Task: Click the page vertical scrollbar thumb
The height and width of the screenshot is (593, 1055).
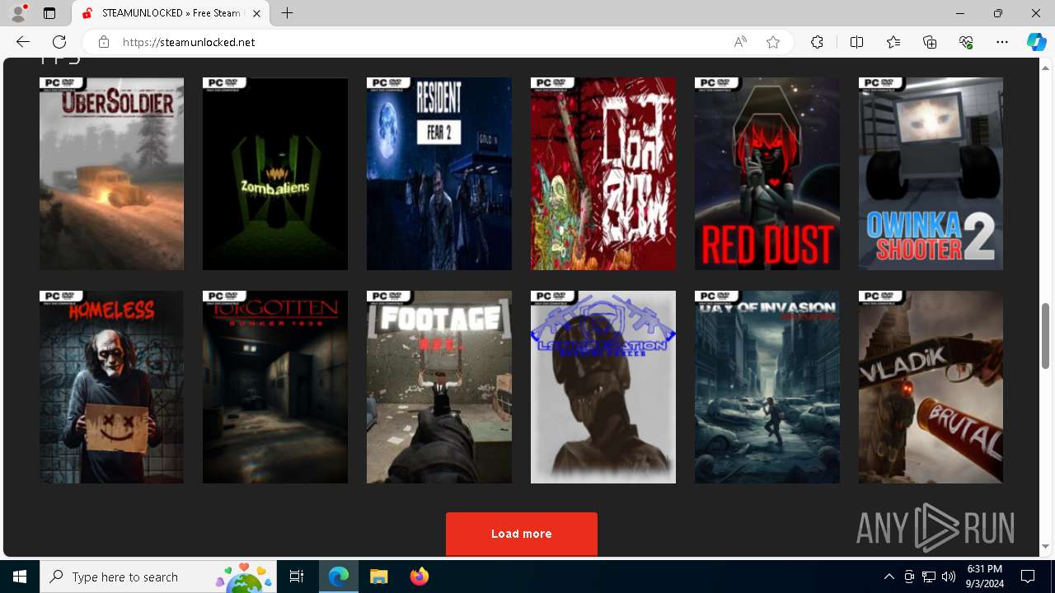Action: [1046, 336]
